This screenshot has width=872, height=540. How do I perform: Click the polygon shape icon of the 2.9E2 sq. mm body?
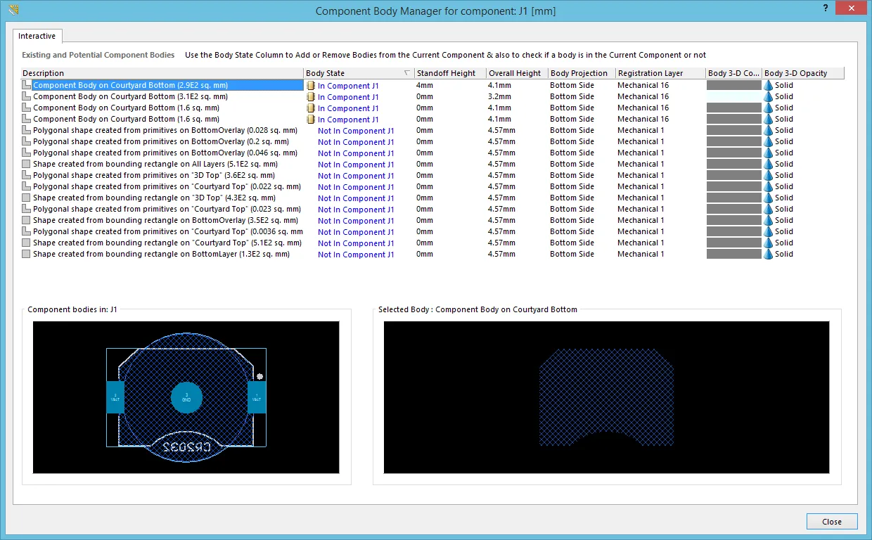[x=27, y=85]
